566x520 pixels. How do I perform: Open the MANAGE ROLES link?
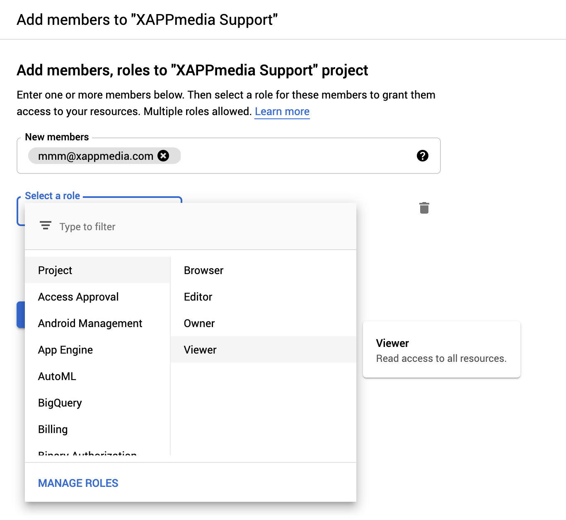pyautogui.click(x=78, y=483)
